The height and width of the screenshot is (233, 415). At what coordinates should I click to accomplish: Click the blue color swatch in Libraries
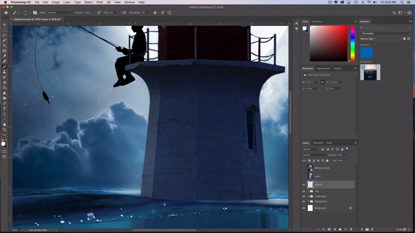366,53
